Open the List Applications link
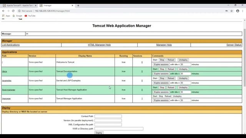This screenshot has width=246, height=138. coord(11,45)
